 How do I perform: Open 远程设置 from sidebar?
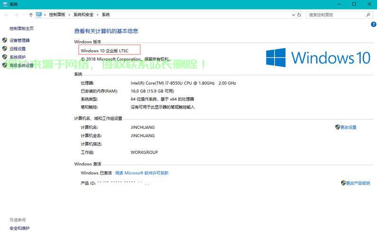coord(18,49)
